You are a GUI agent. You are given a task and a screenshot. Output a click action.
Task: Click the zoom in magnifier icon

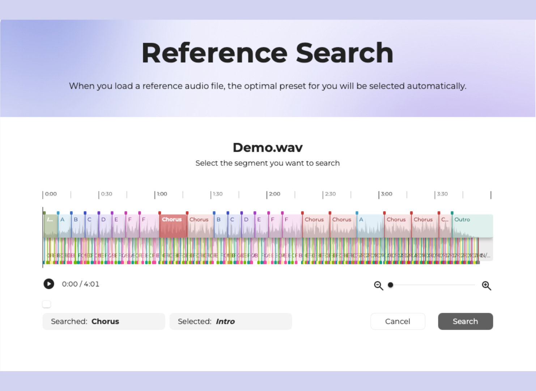(486, 286)
